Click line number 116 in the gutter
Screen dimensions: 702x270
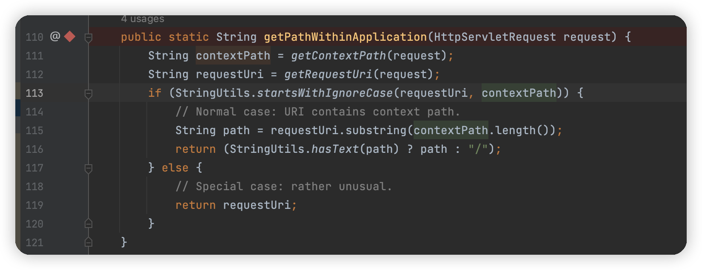(34, 149)
